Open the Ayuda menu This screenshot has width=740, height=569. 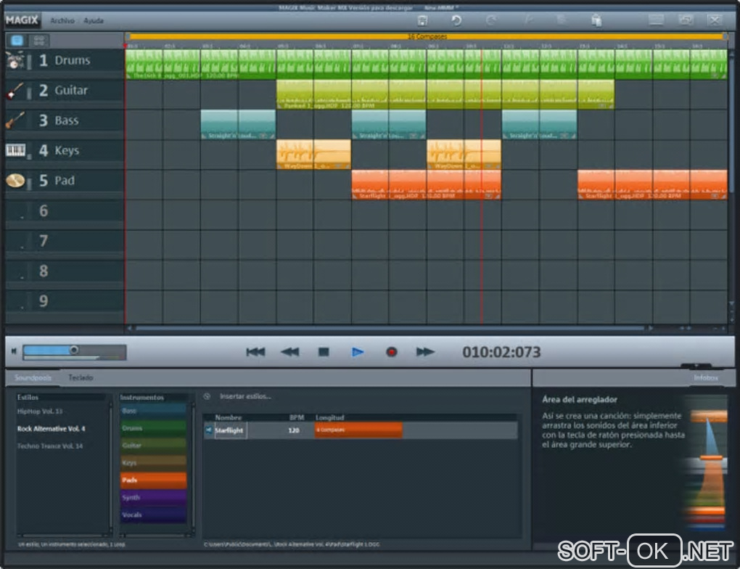point(94,21)
